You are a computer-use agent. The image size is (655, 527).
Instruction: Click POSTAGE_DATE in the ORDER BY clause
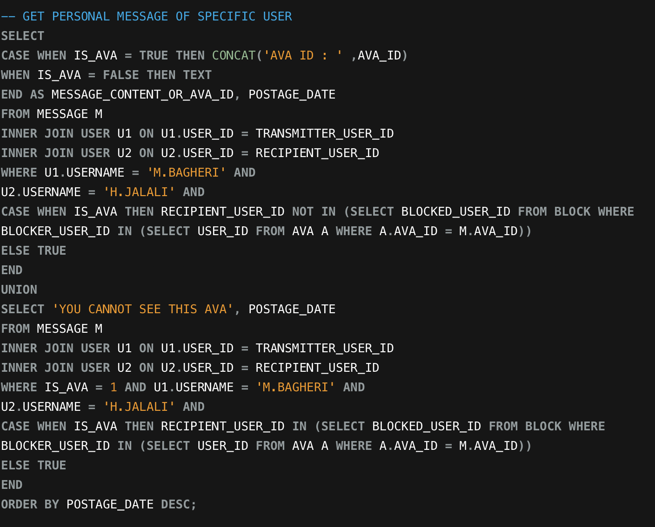110,505
